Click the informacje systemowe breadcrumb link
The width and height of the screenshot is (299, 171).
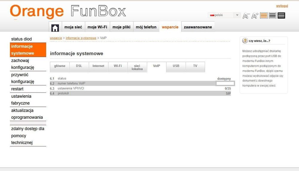point(81,38)
